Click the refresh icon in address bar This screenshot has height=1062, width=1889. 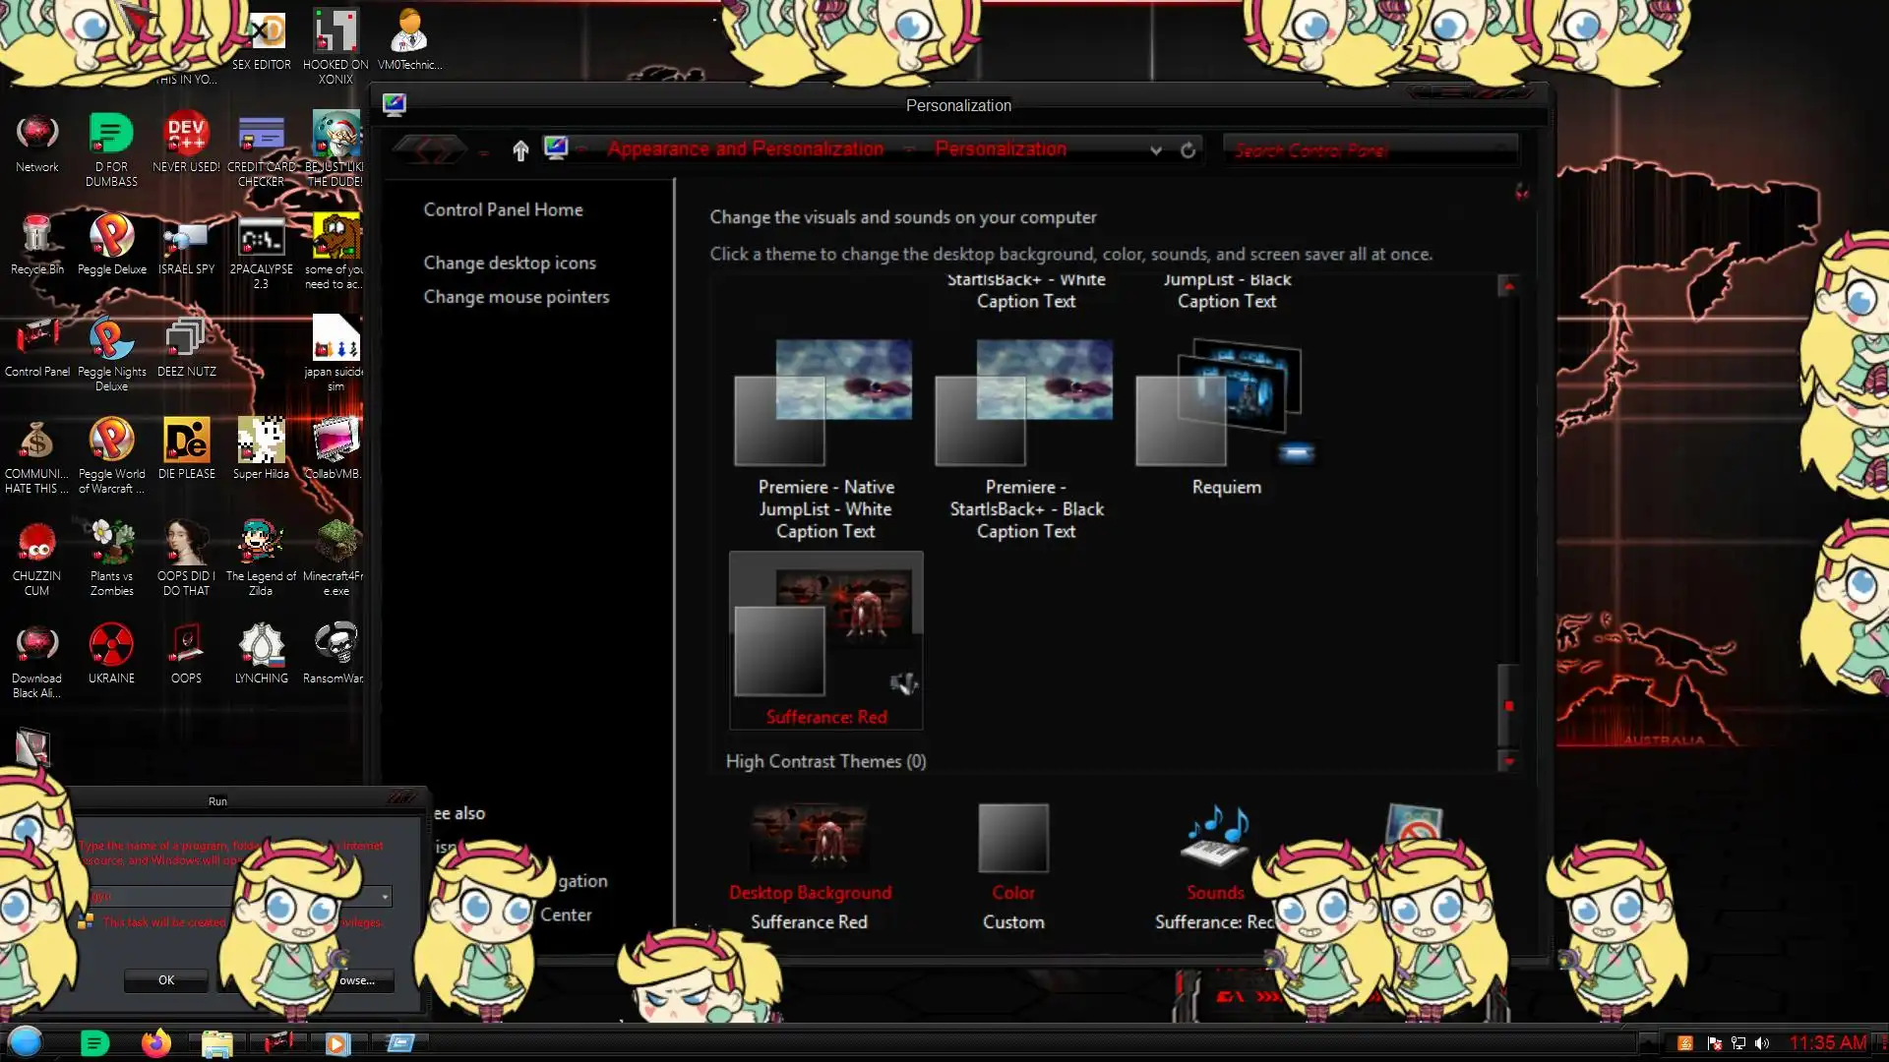click(x=1188, y=149)
